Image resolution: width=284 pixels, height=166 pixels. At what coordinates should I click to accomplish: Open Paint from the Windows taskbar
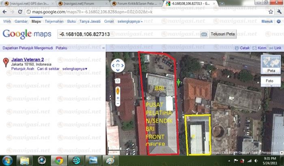pos(110,160)
